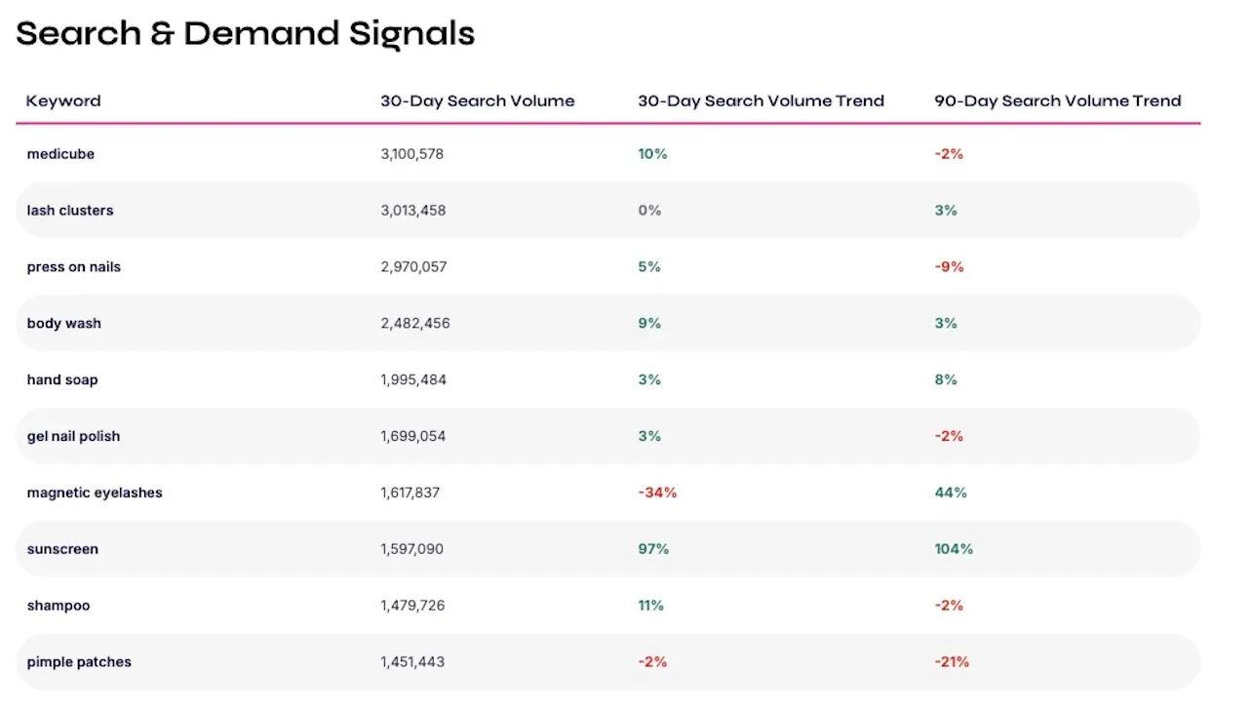Click the gel nail polish keyword

(x=73, y=436)
